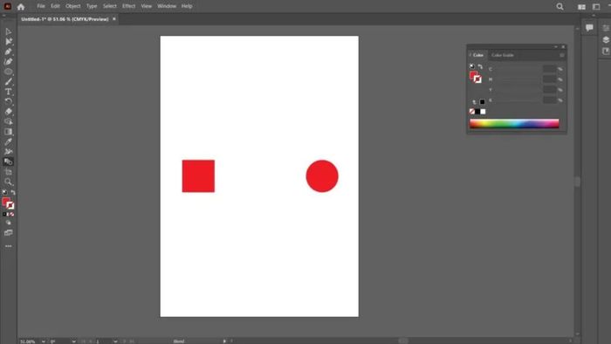Open the Help menu
The height and width of the screenshot is (344, 611).
187,6
